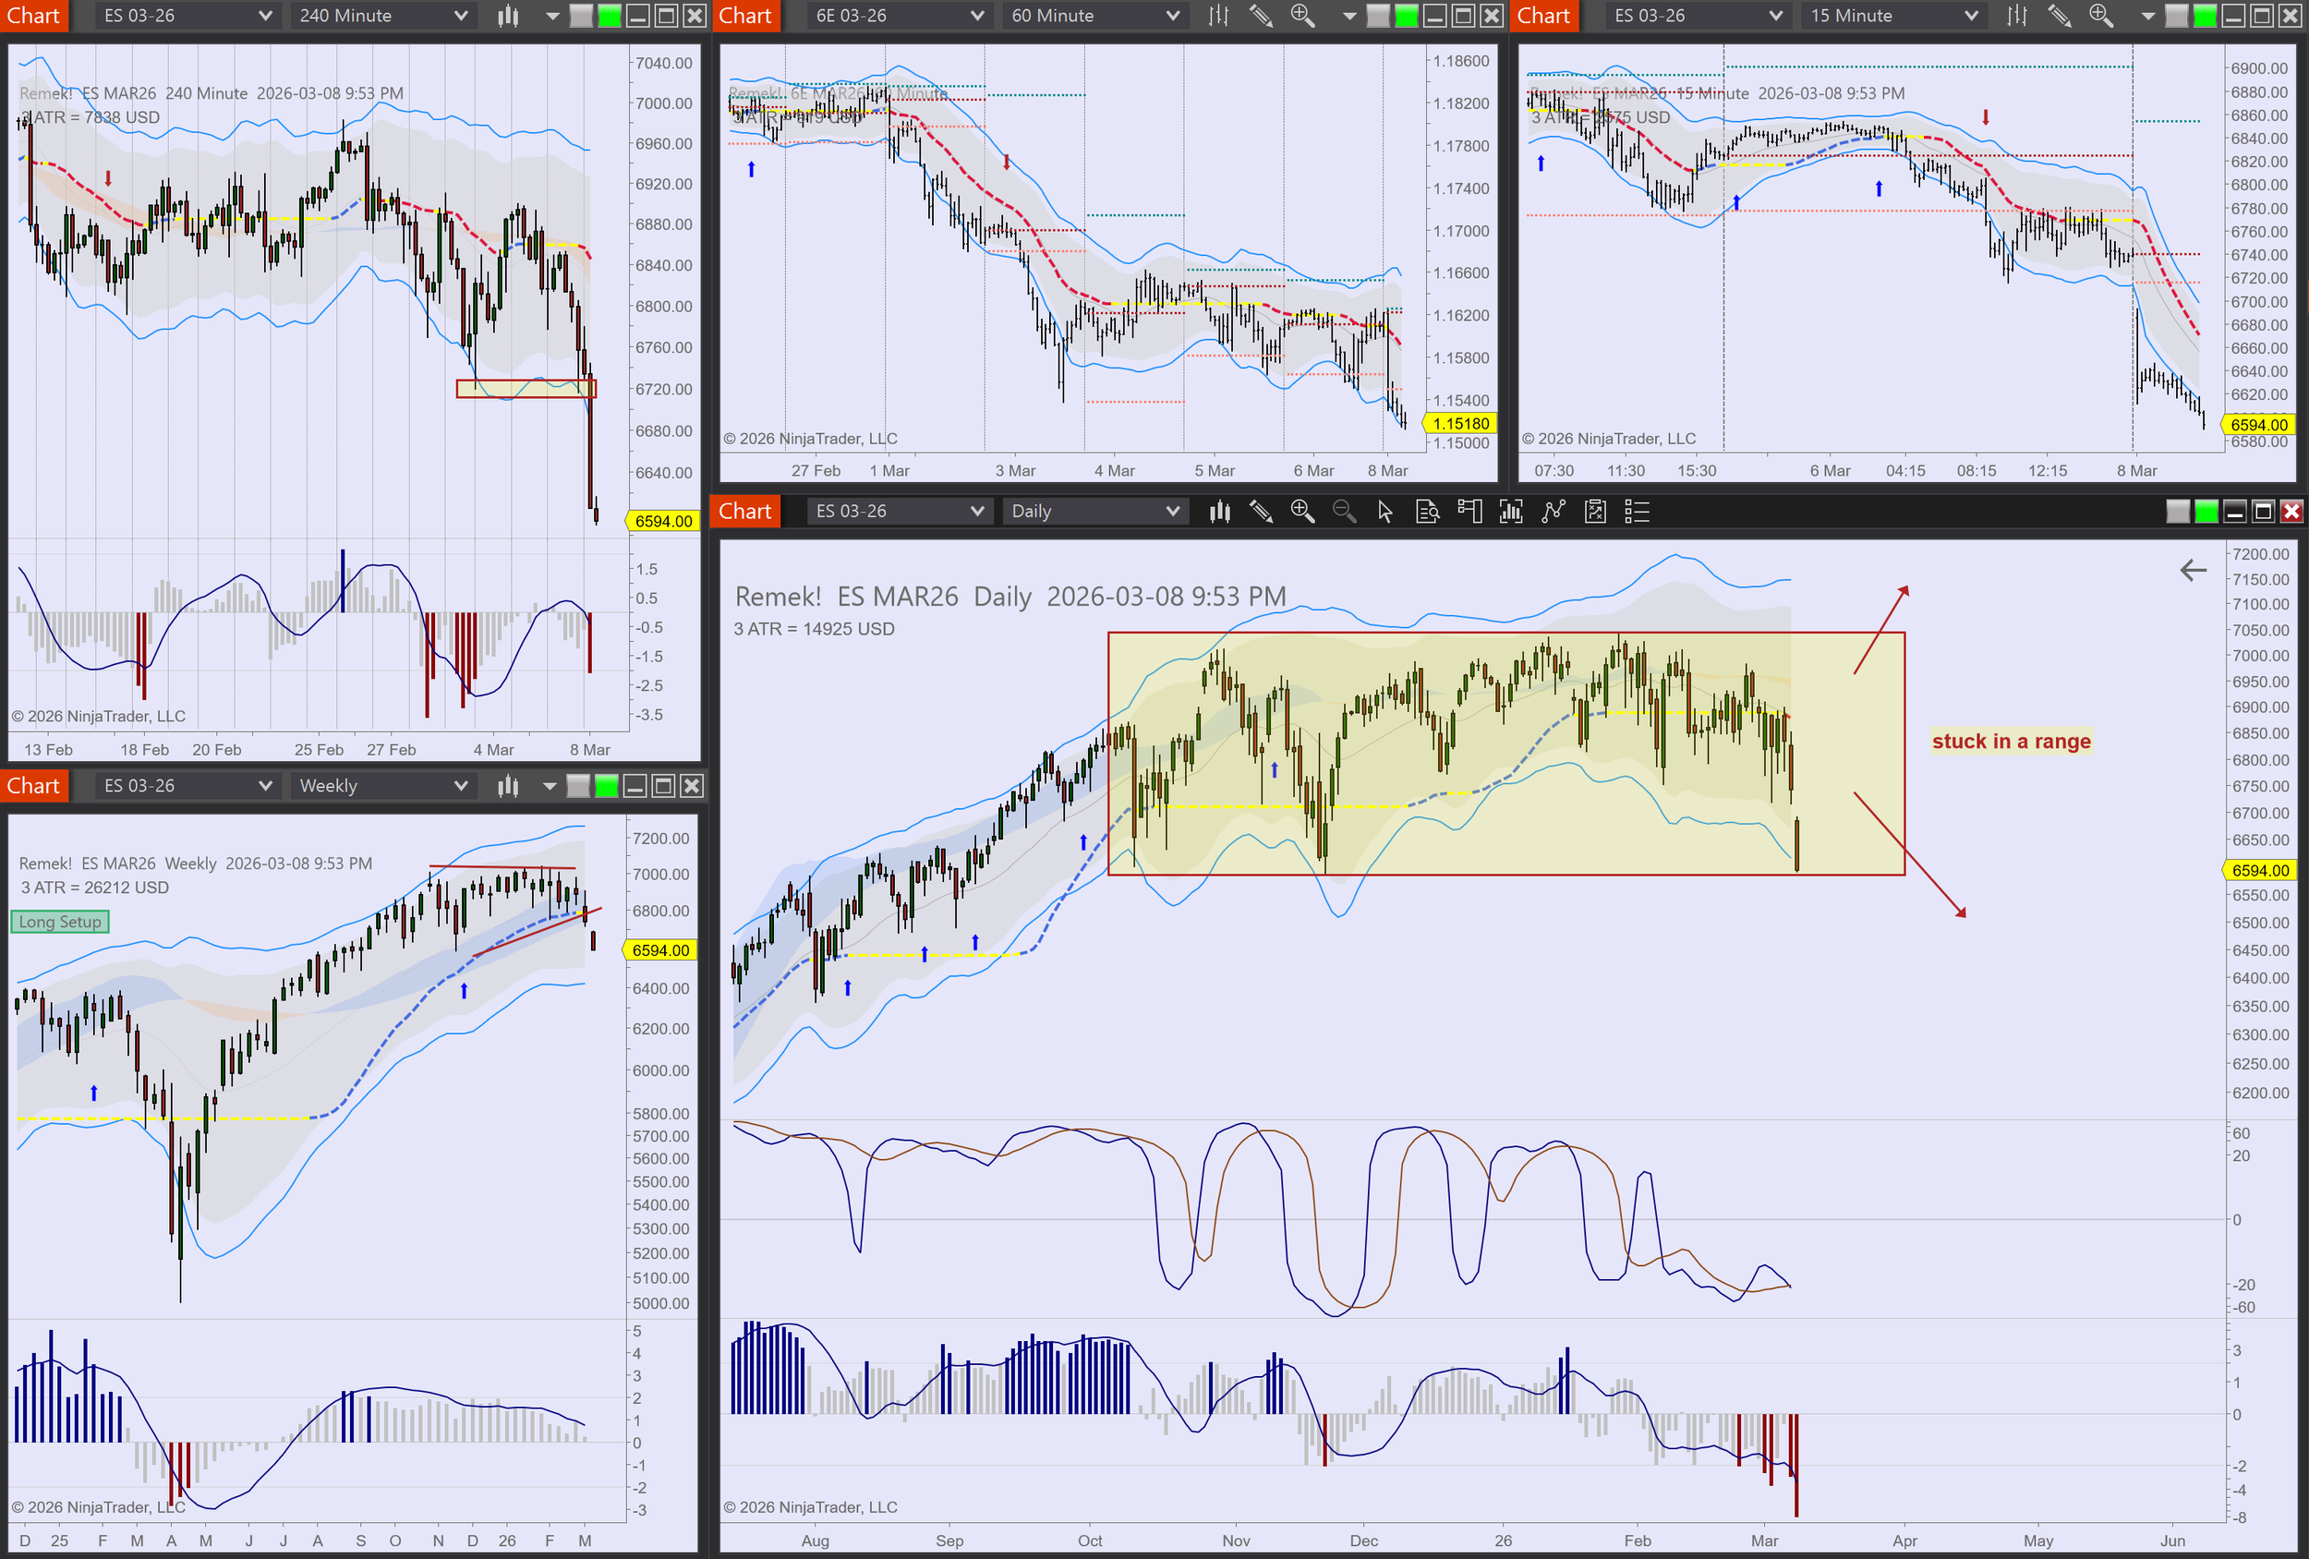This screenshot has height=1559, width=2309.
Task: Toggle the green link button on the Weekly chart
Action: coord(606,786)
